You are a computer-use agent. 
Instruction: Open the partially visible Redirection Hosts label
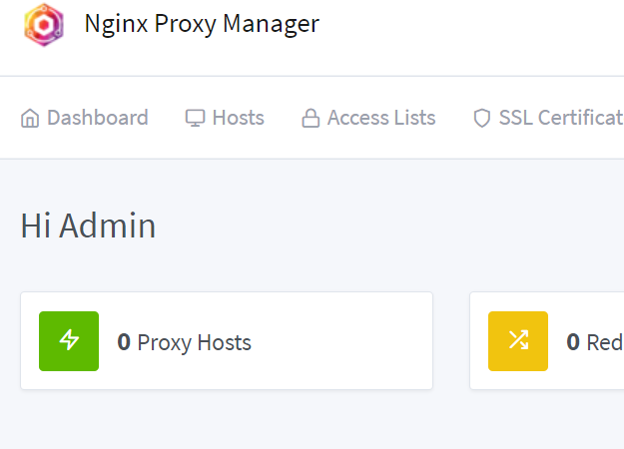[604, 342]
